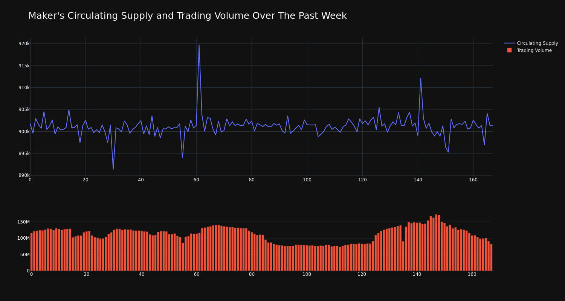
Task: Click the highest supply spike near 920k
Action: pos(199,45)
